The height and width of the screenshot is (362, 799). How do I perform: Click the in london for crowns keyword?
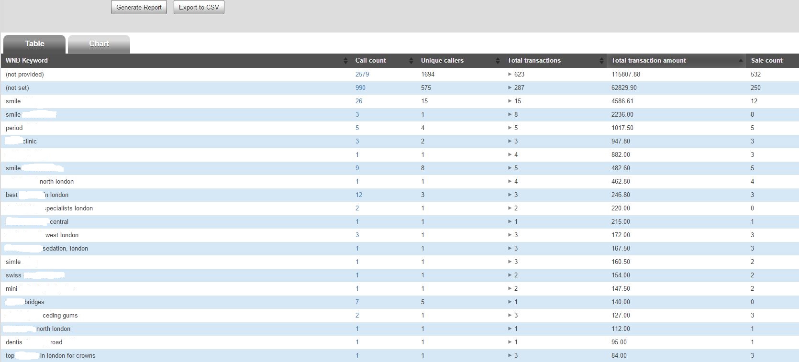tap(68, 355)
